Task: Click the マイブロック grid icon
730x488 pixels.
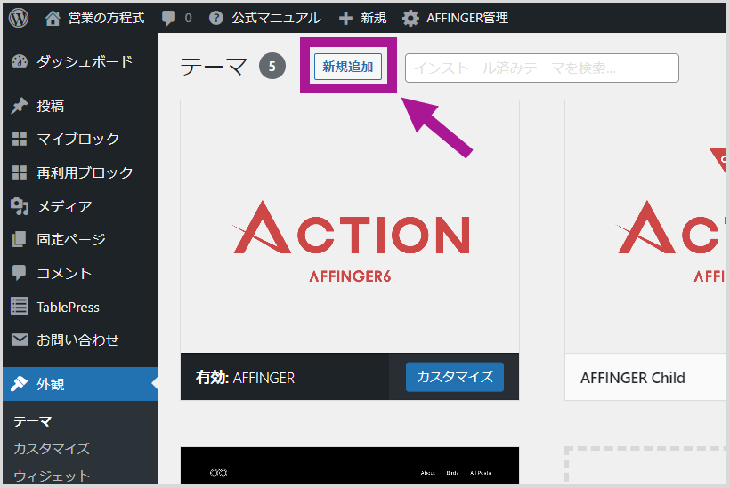Action: (x=20, y=139)
